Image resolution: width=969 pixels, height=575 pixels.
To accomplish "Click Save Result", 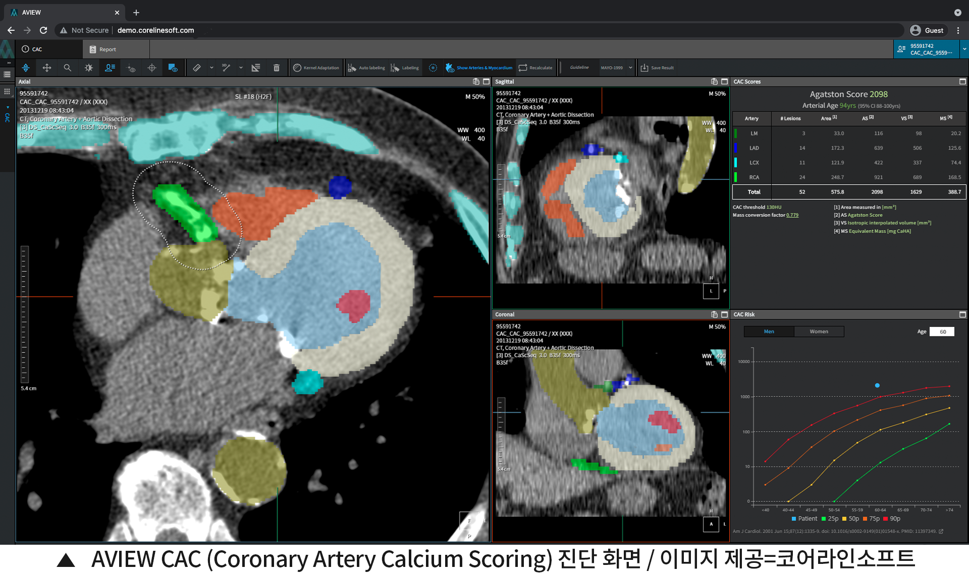I will 657,68.
